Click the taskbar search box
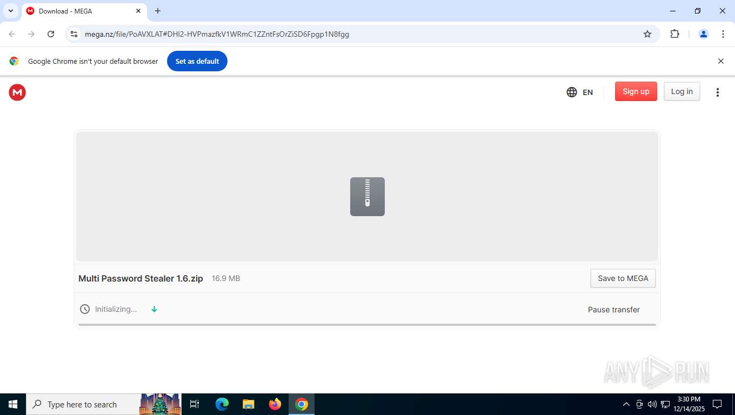 (104, 404)
